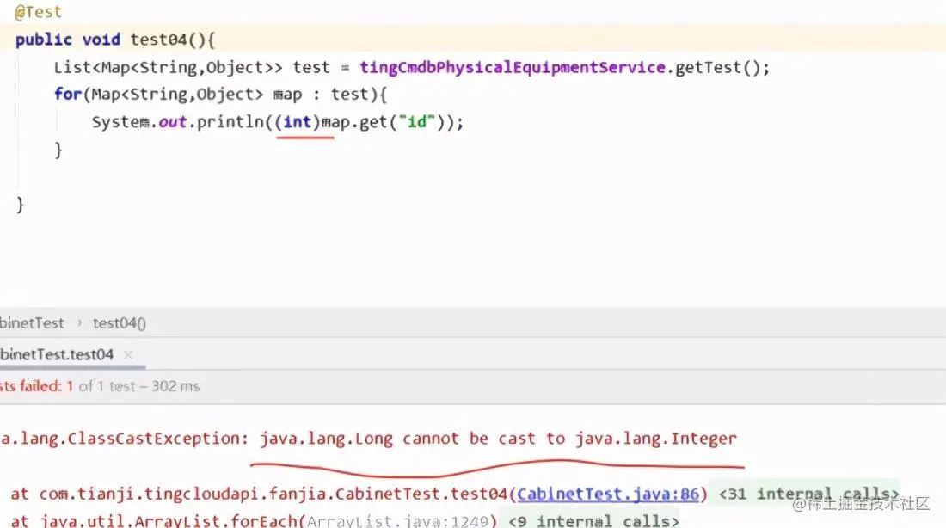Click the @Test annotation

pyautogui.click(x=37, y=11)
